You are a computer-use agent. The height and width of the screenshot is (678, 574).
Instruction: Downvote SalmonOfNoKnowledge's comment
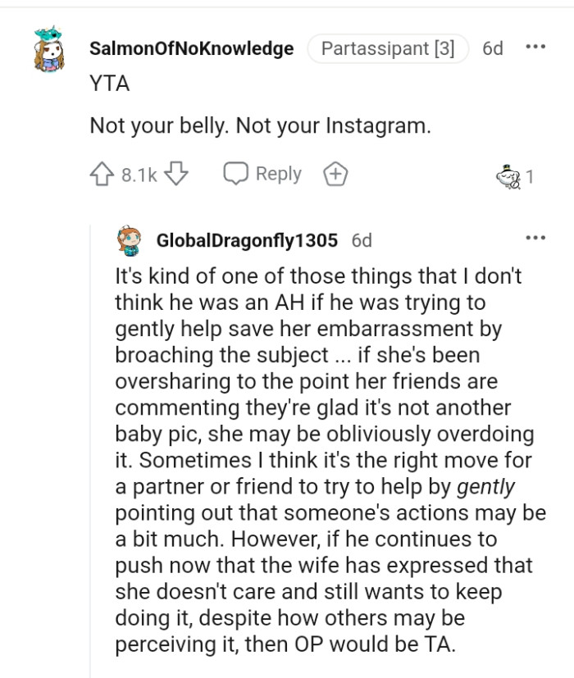pyautogui.click(x=174, y=174)
